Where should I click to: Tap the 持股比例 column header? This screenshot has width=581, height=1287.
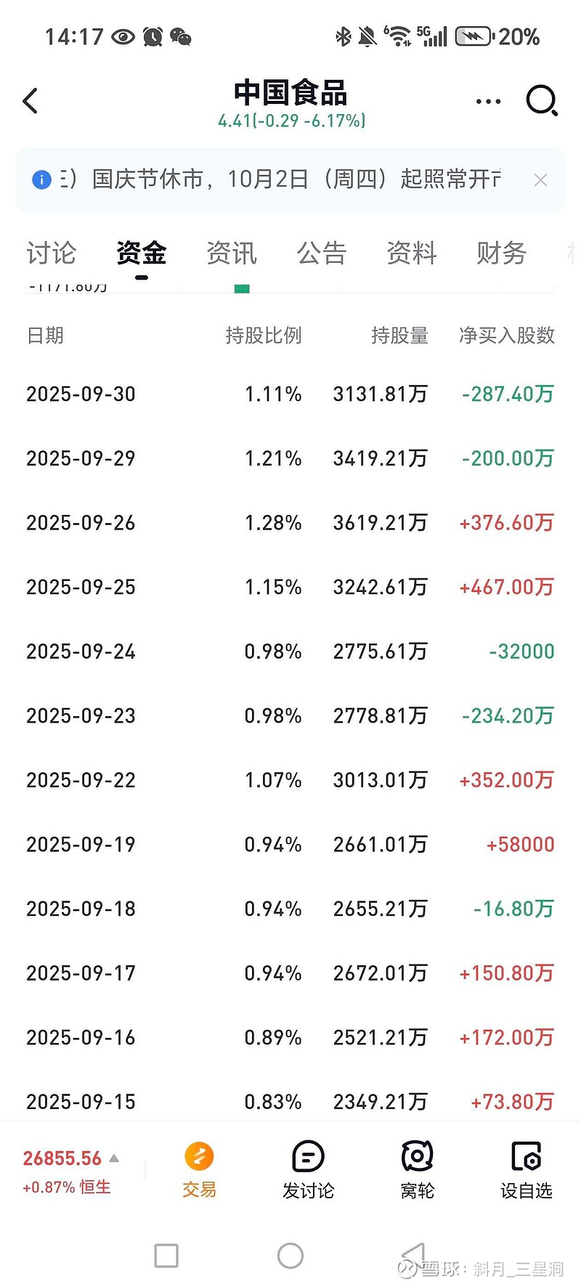(x=264, y=335)
